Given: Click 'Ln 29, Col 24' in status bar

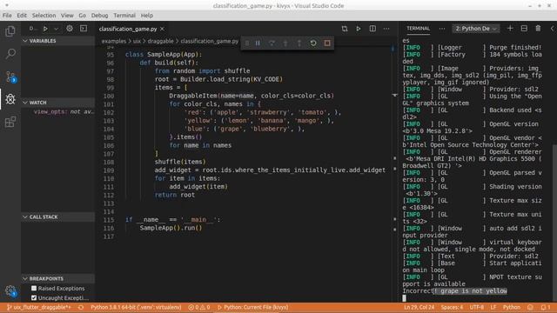Looking at the screenshot, I should pyautogui.click(x=419, y=307).
